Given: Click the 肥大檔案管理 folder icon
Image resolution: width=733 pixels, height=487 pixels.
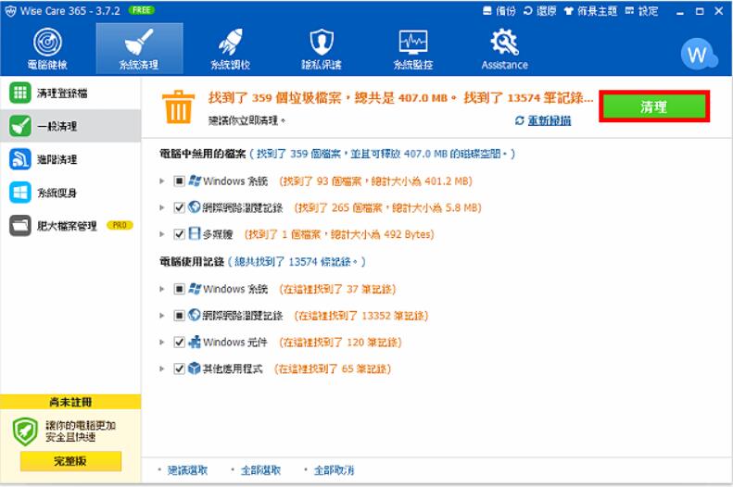Looking at the screenshot, I should coord(20,226).
